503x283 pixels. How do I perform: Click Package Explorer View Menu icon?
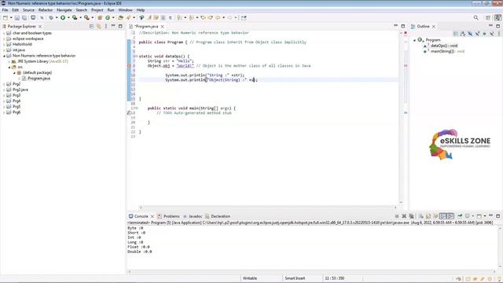106,26
